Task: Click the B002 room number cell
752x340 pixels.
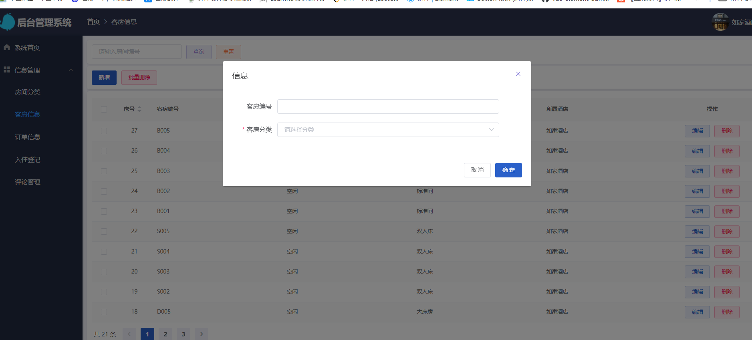Action: coord(163,191)
